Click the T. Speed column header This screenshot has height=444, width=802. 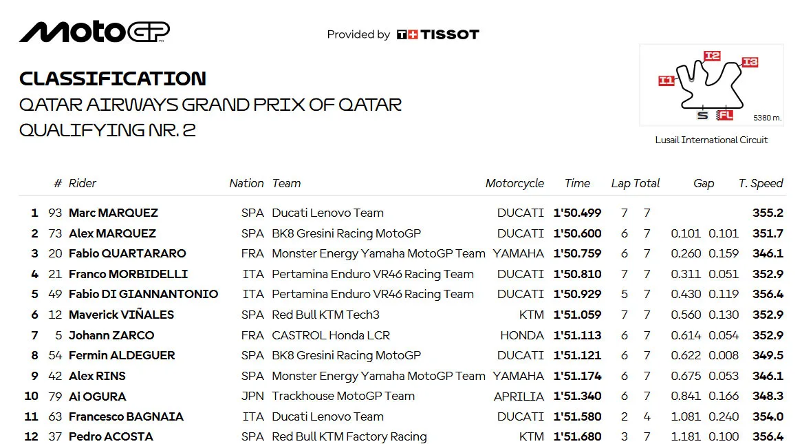761,183
